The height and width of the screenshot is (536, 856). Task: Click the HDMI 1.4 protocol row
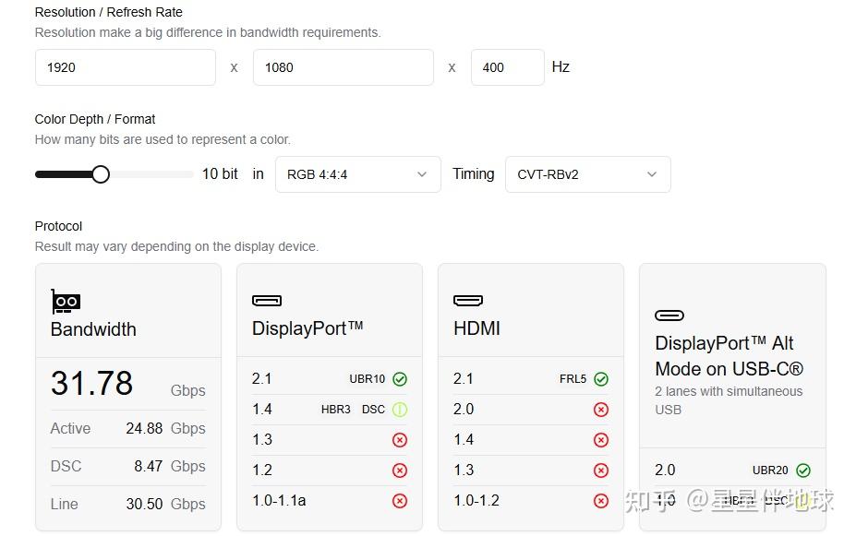tap(530, 440)
